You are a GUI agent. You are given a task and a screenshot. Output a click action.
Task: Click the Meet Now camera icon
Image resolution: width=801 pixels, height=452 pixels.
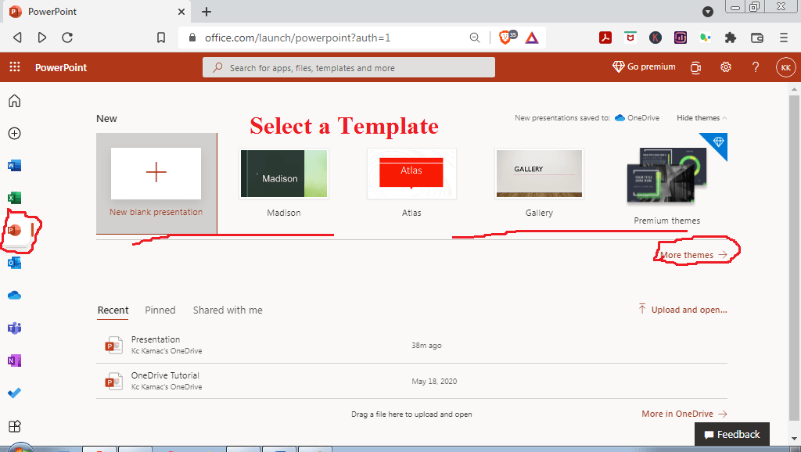pos(695,67)
